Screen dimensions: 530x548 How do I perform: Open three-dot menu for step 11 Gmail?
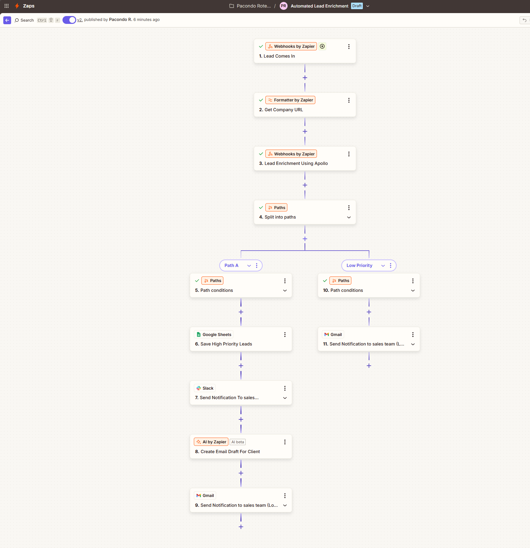413,334
